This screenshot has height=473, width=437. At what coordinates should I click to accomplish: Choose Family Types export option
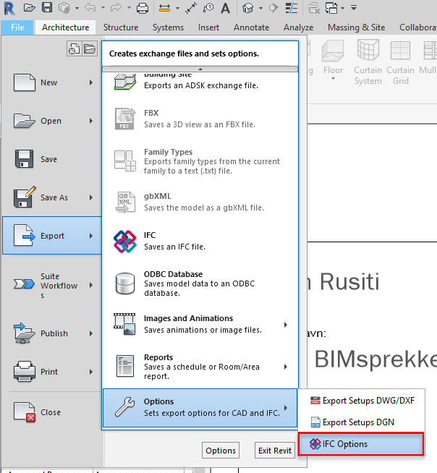point(200,161)
